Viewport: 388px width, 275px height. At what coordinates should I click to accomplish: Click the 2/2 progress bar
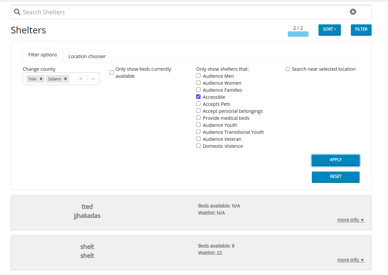pos(298,33)
